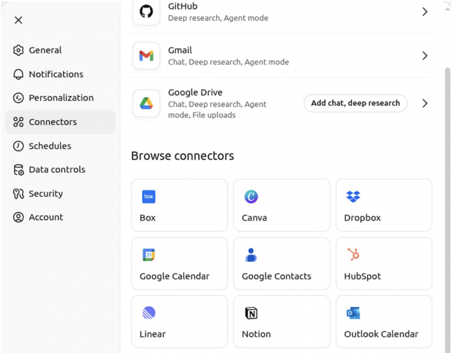Close the settings panel with X
Screen dimensions: 452x353
[x=18, y=20]
